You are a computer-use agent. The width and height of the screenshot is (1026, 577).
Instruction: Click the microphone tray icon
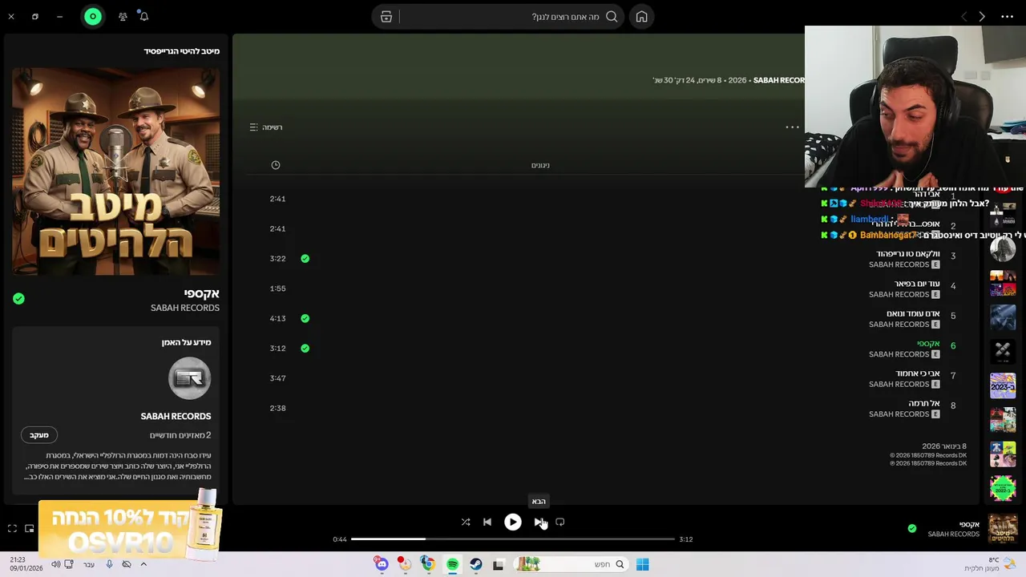110,564
